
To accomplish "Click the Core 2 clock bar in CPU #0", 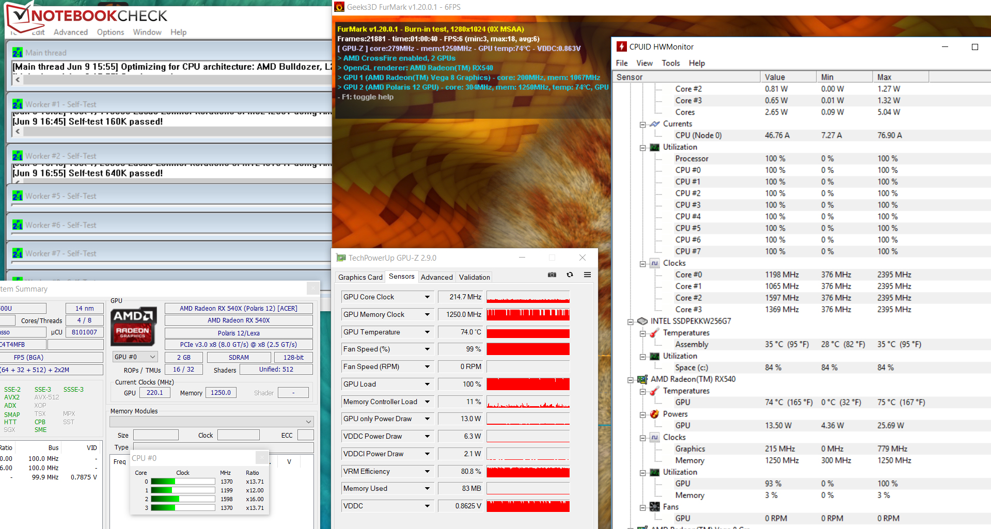I will click(183, 499).
